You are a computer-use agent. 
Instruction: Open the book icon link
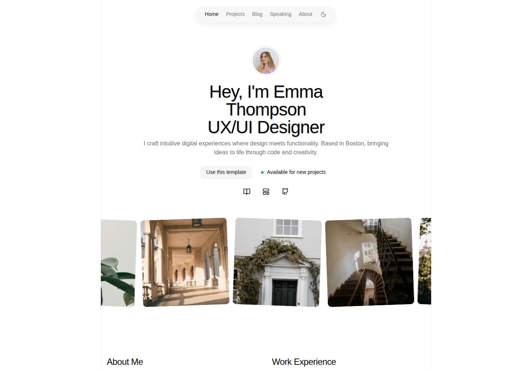click(x=247, y=192)
